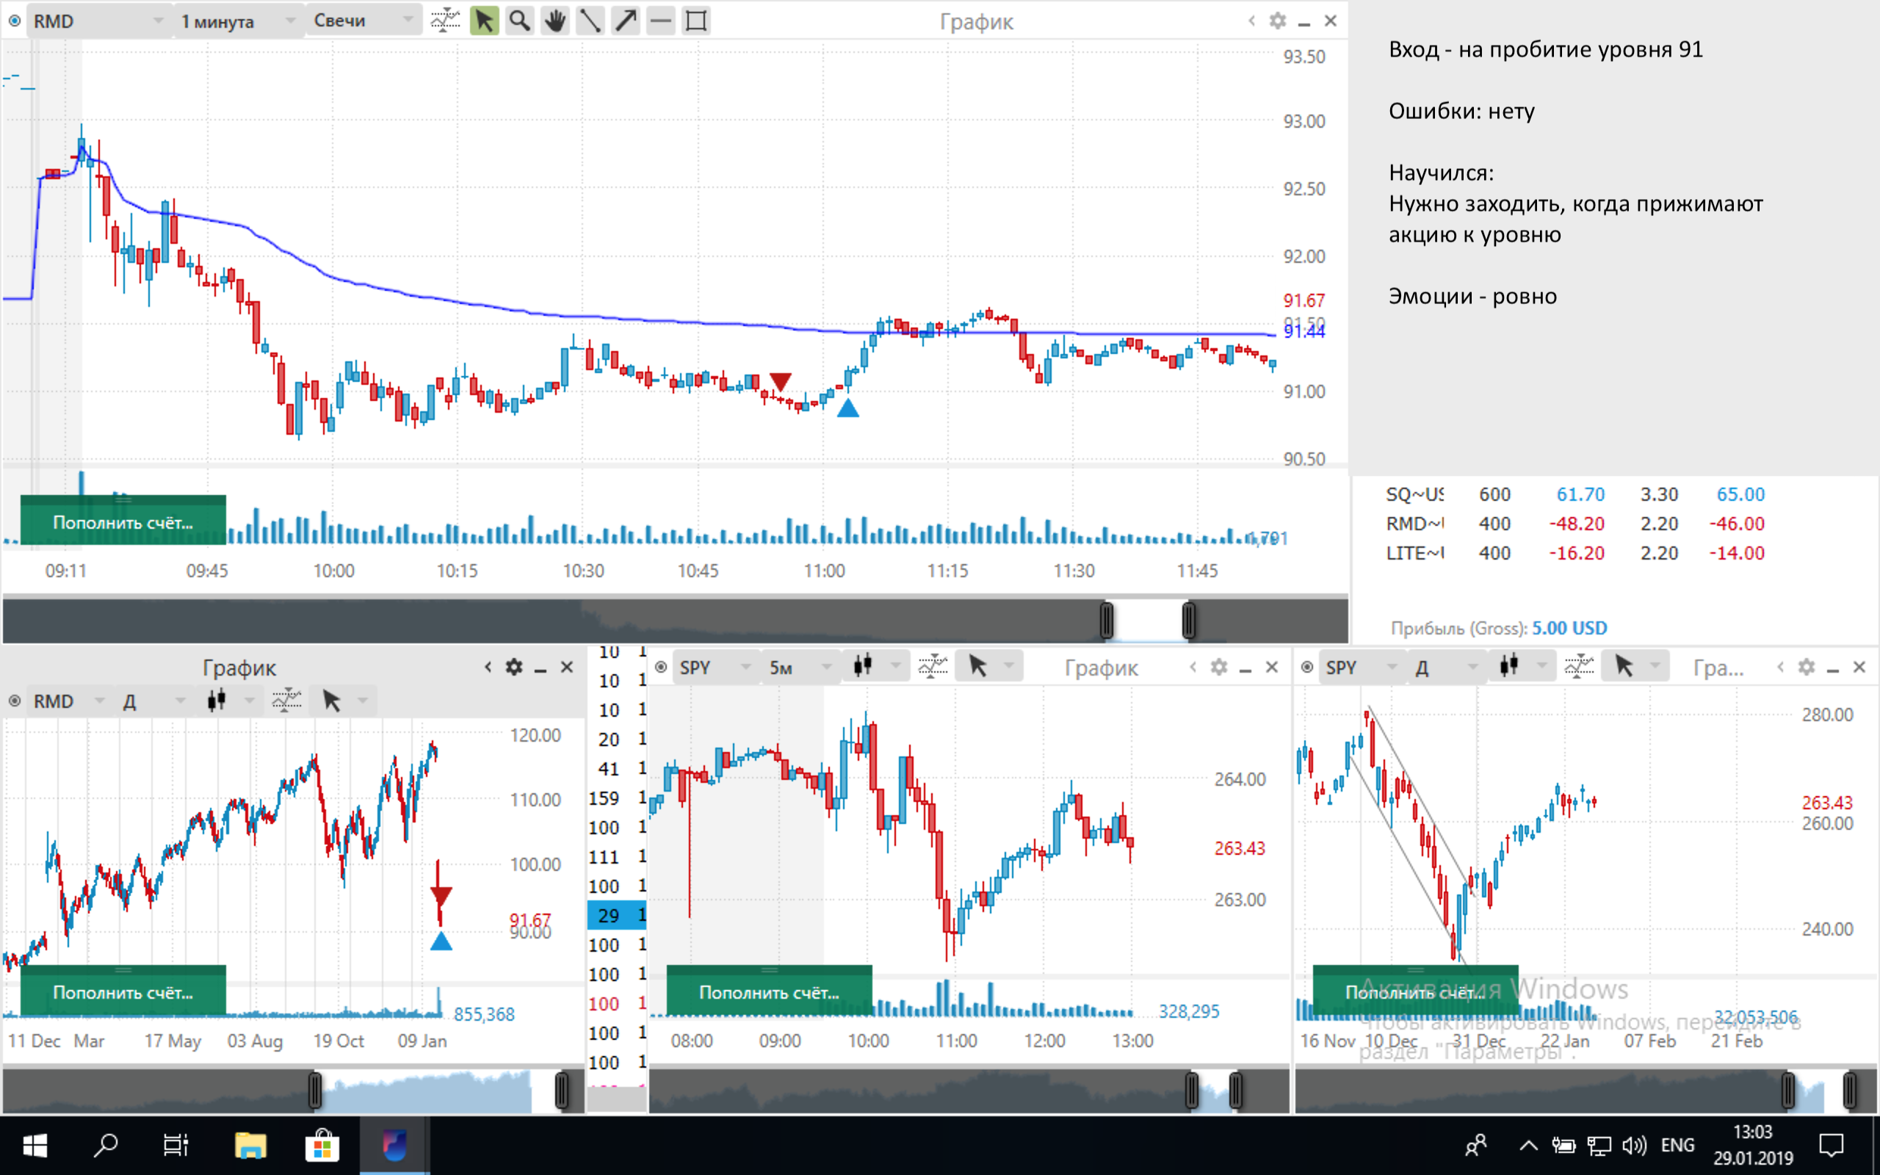Screen dimensions: 1880x1175
Task: Open settings gear of the SPY 5m chart
Action: pyautogui.click(x=1219, y=667)
